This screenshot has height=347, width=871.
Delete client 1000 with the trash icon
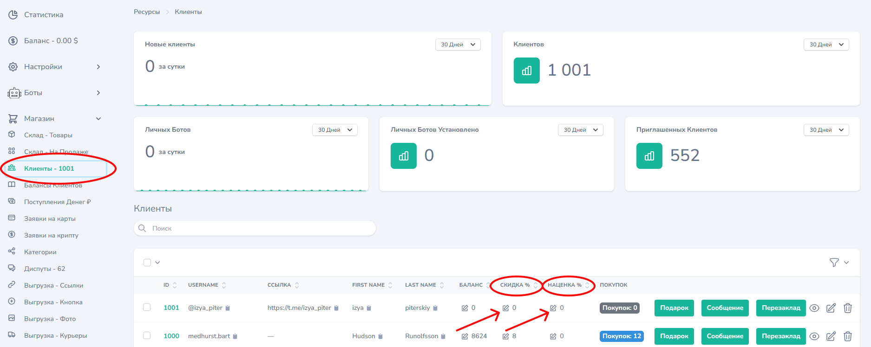click(848, 336)
